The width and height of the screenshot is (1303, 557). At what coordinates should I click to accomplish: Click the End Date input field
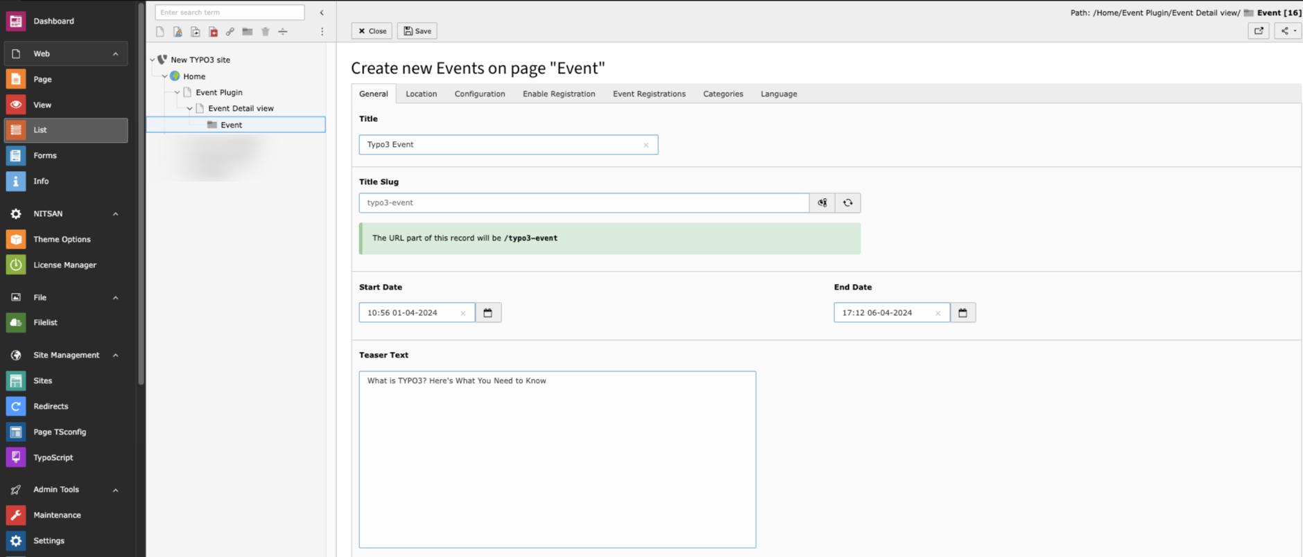(892, 313)
